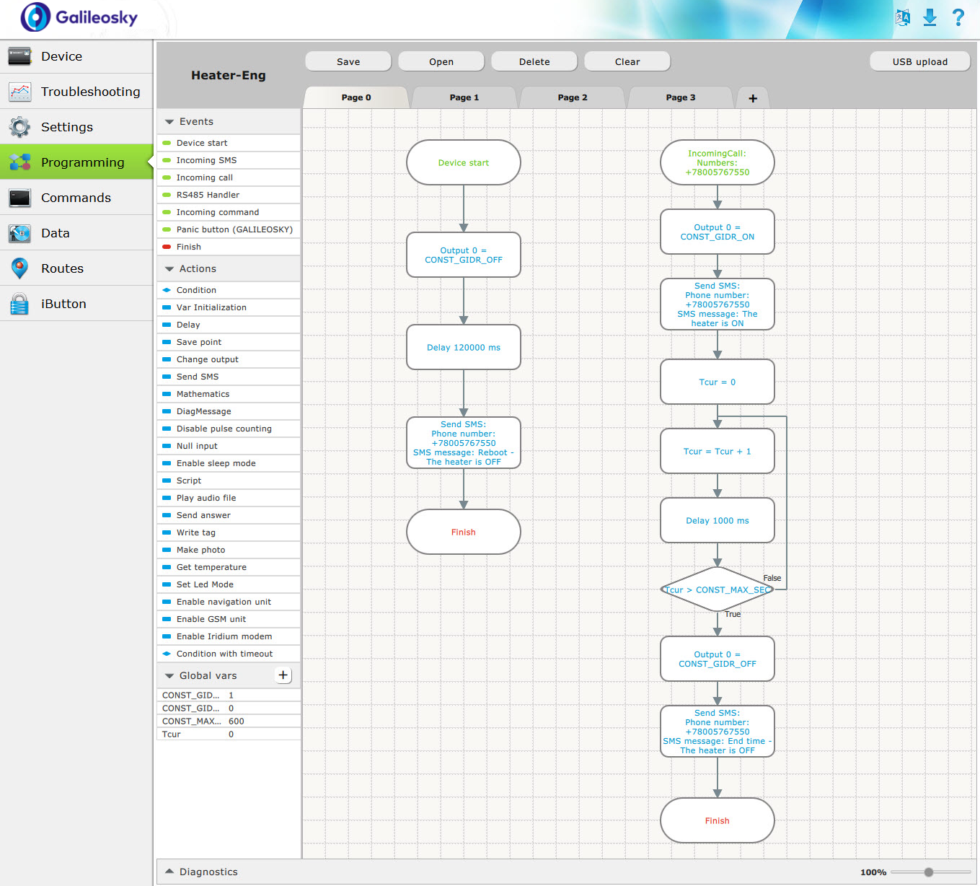Click the language translate icon
Viewport: 980px width, 886px height.
(x=903, y=17)
